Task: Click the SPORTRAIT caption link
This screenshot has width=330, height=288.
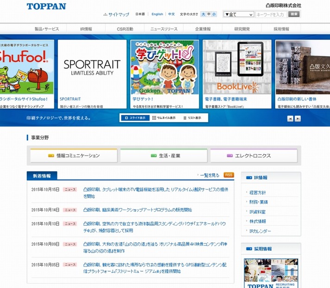Action: [x=70, y=99]
